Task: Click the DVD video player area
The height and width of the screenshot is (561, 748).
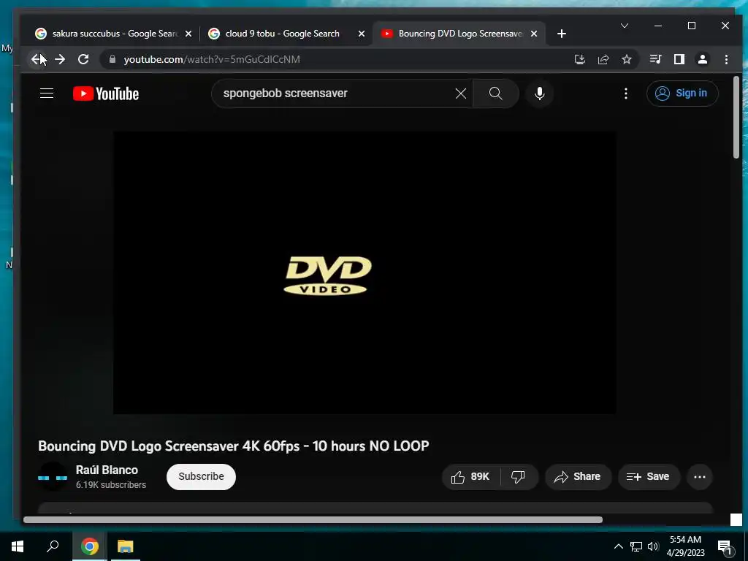Action: click(365, 273)
